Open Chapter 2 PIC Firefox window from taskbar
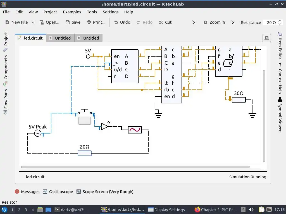Screen dimensions: 286x214 pyautogui.click(x=216, y=210)
